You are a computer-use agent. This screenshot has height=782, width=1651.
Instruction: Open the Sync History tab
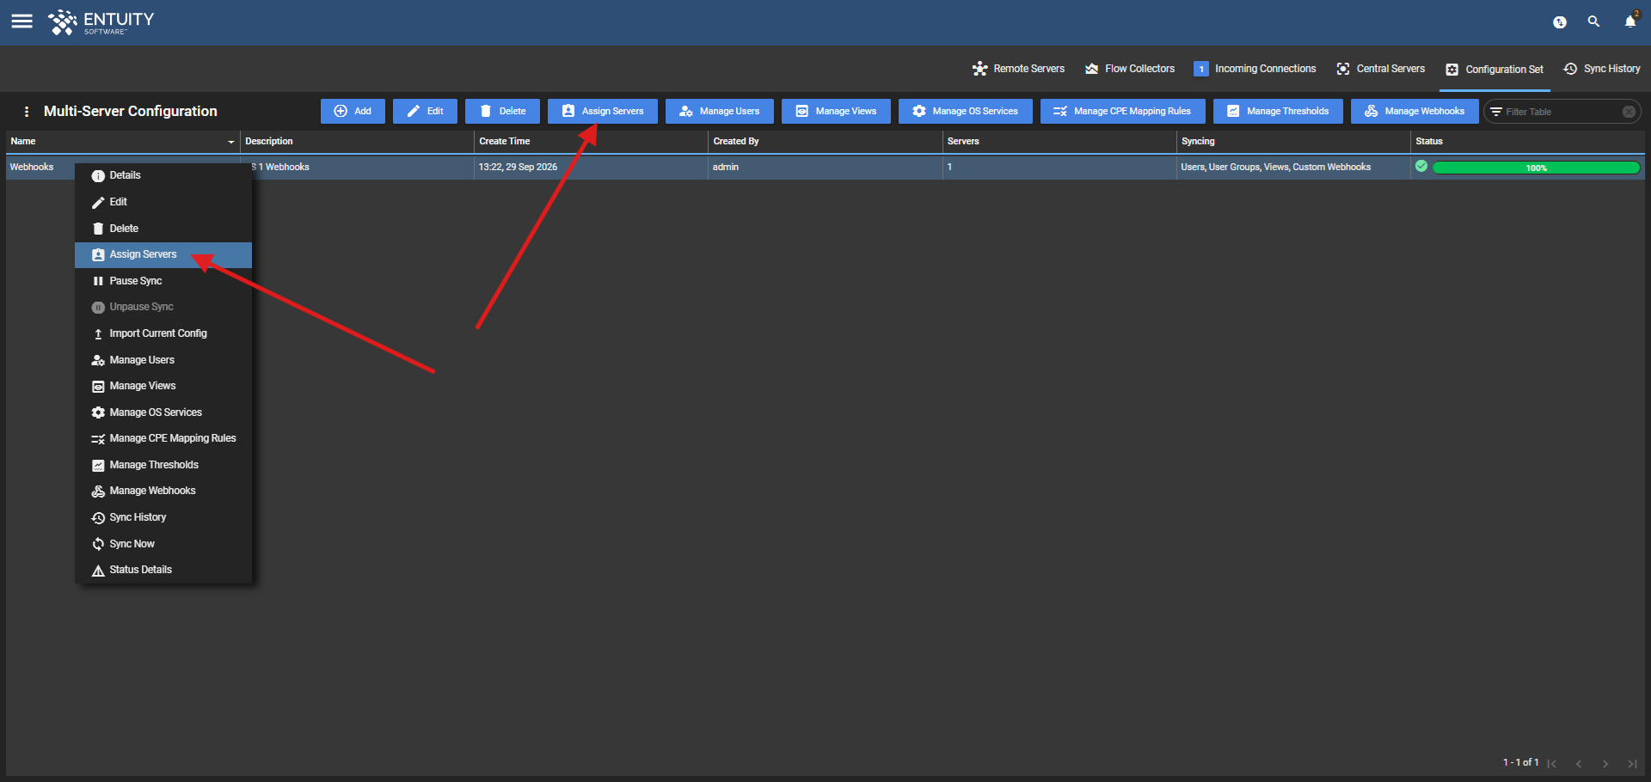click(1602, 69)
